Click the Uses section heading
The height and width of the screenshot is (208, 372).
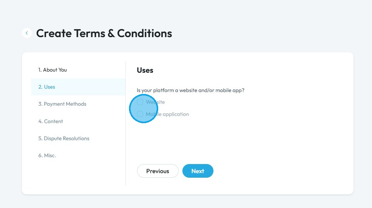click(x=145, y=70)
